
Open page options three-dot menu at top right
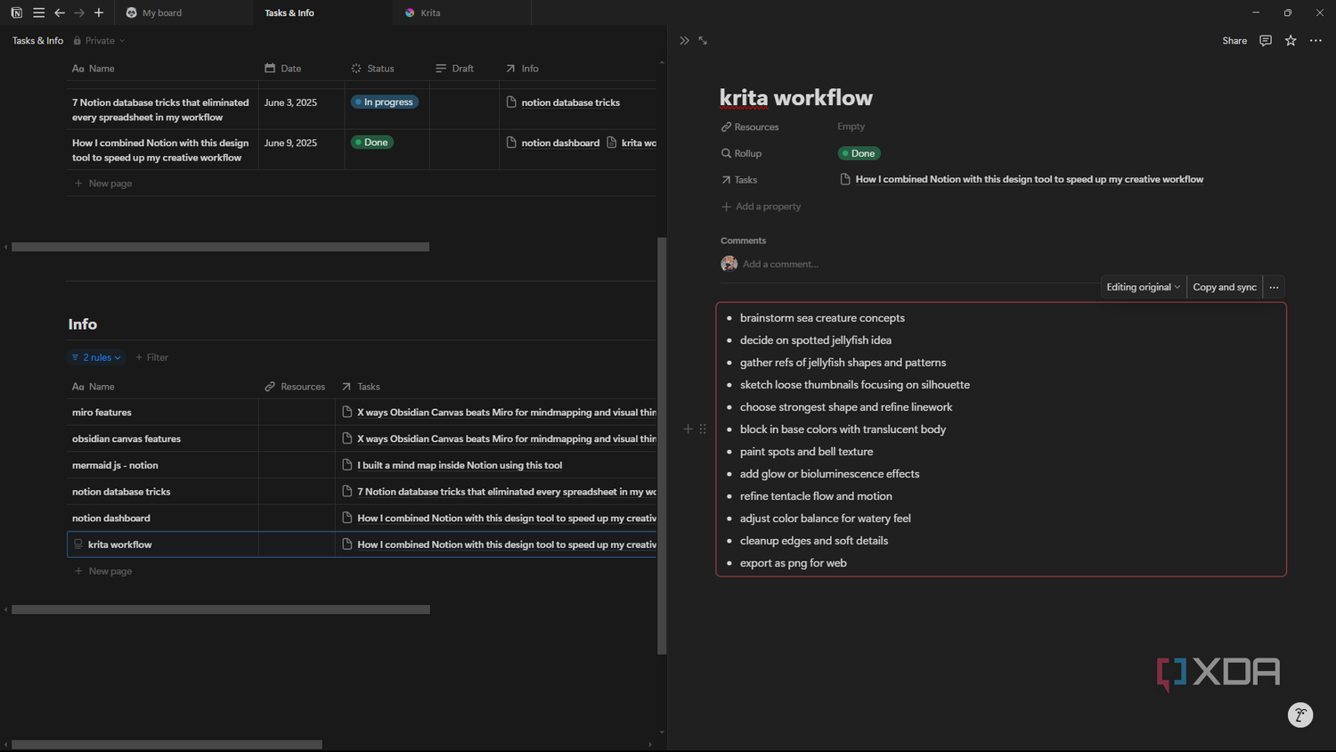pos(1316,41)
